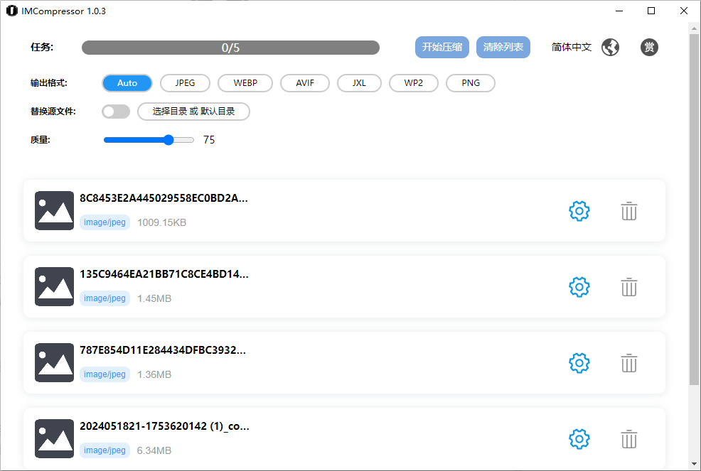Viewport: 701px width, 471px height.
Task: Delete the 8C8453E2A image from list
Action: click(x=628, y=211)
